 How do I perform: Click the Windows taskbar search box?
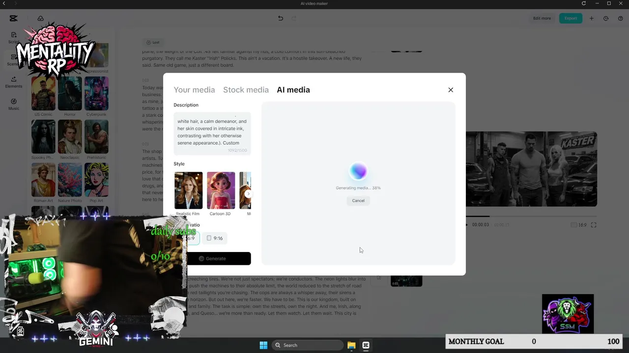pyautogui.click(x=308, y=345)
